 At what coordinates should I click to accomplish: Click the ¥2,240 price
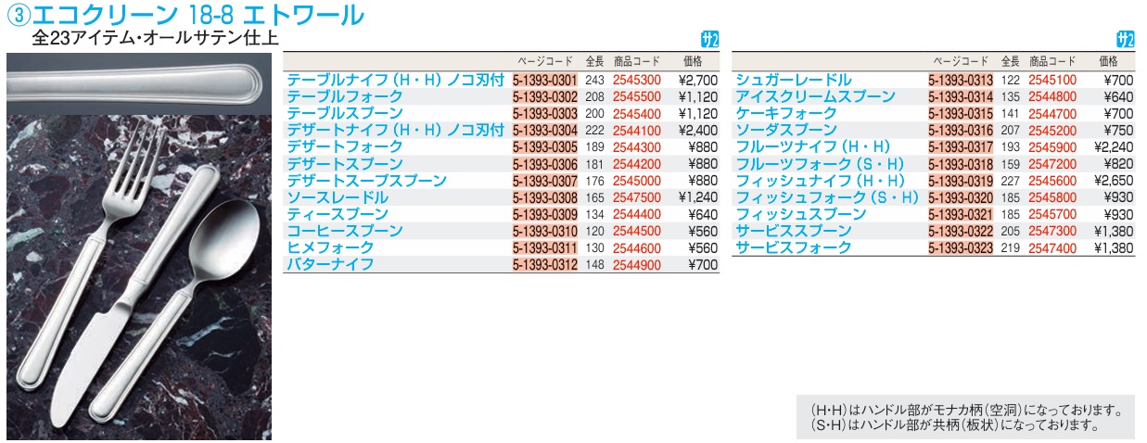(x=1114, y=147)
